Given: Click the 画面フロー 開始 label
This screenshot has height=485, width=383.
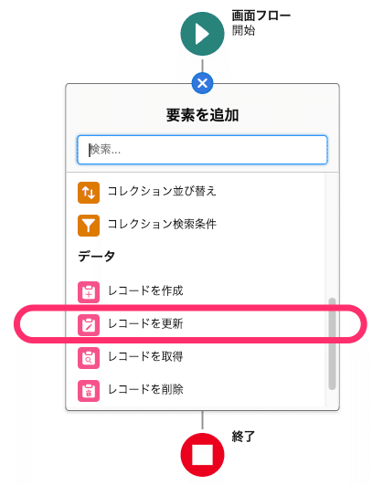Looking at the screenshot, I should (x=261, y=23).
